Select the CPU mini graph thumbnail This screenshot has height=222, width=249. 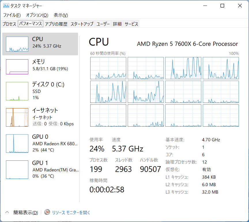[17, 44]
